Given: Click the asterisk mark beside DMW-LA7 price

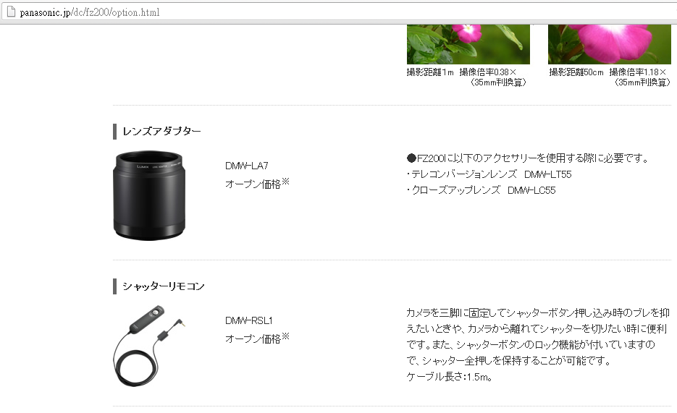Looking at the screenshot, I should (285, 182).
